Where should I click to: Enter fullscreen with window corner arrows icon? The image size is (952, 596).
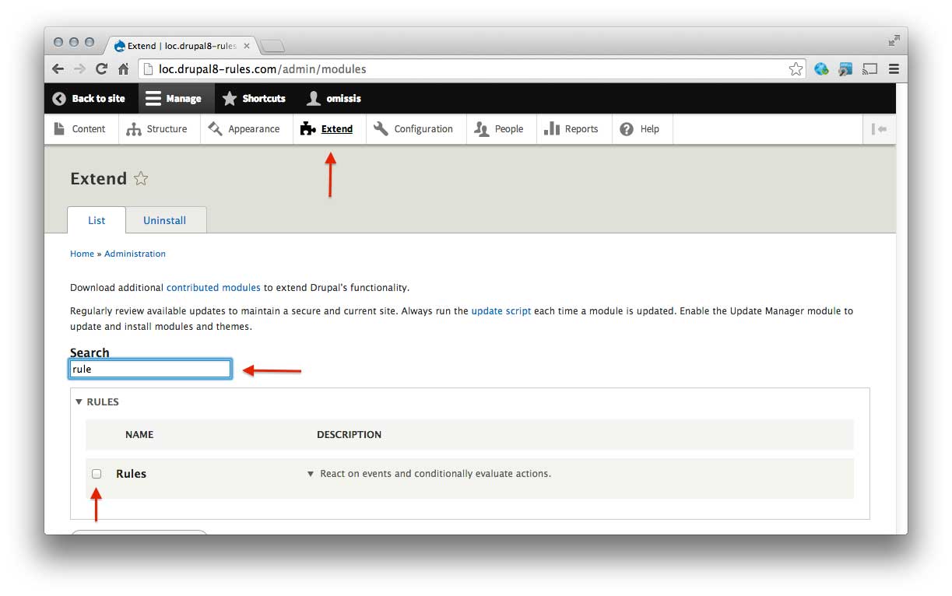(x=894, y=40)
